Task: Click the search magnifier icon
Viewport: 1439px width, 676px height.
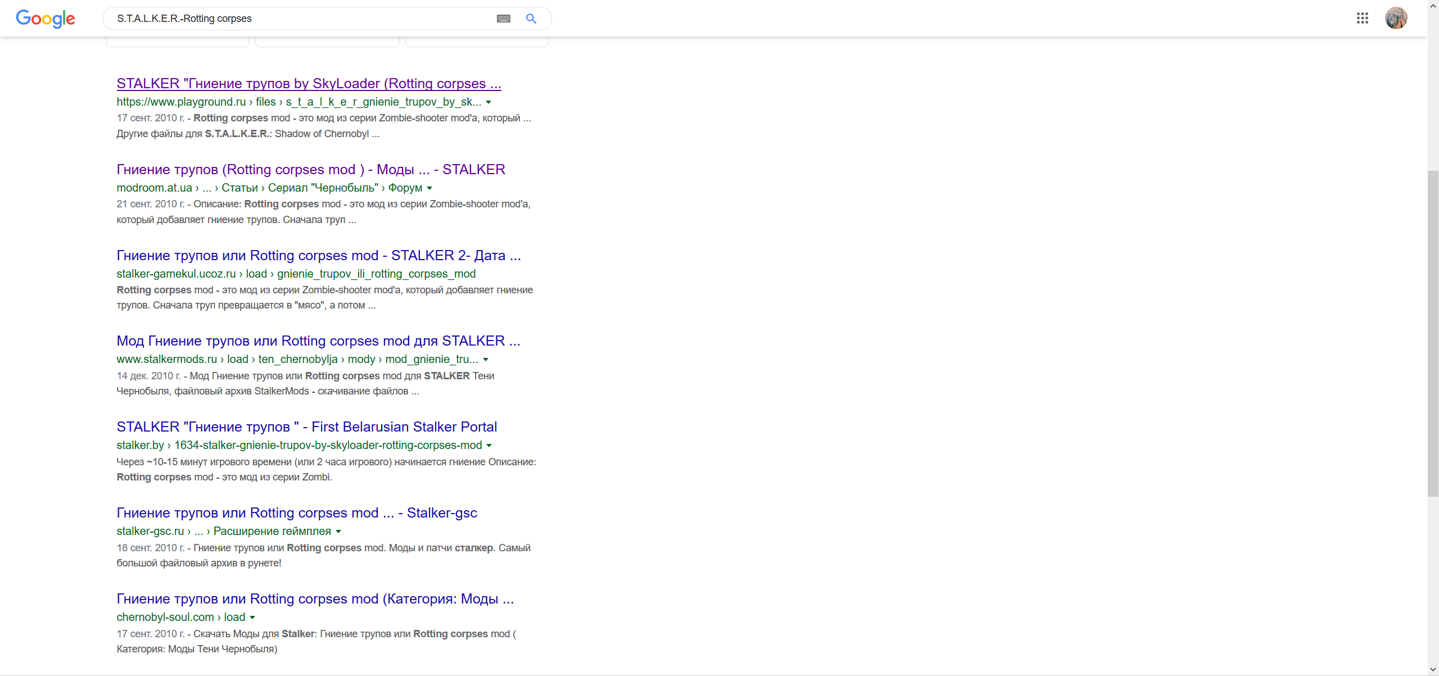Action: (x=531, y=19)
